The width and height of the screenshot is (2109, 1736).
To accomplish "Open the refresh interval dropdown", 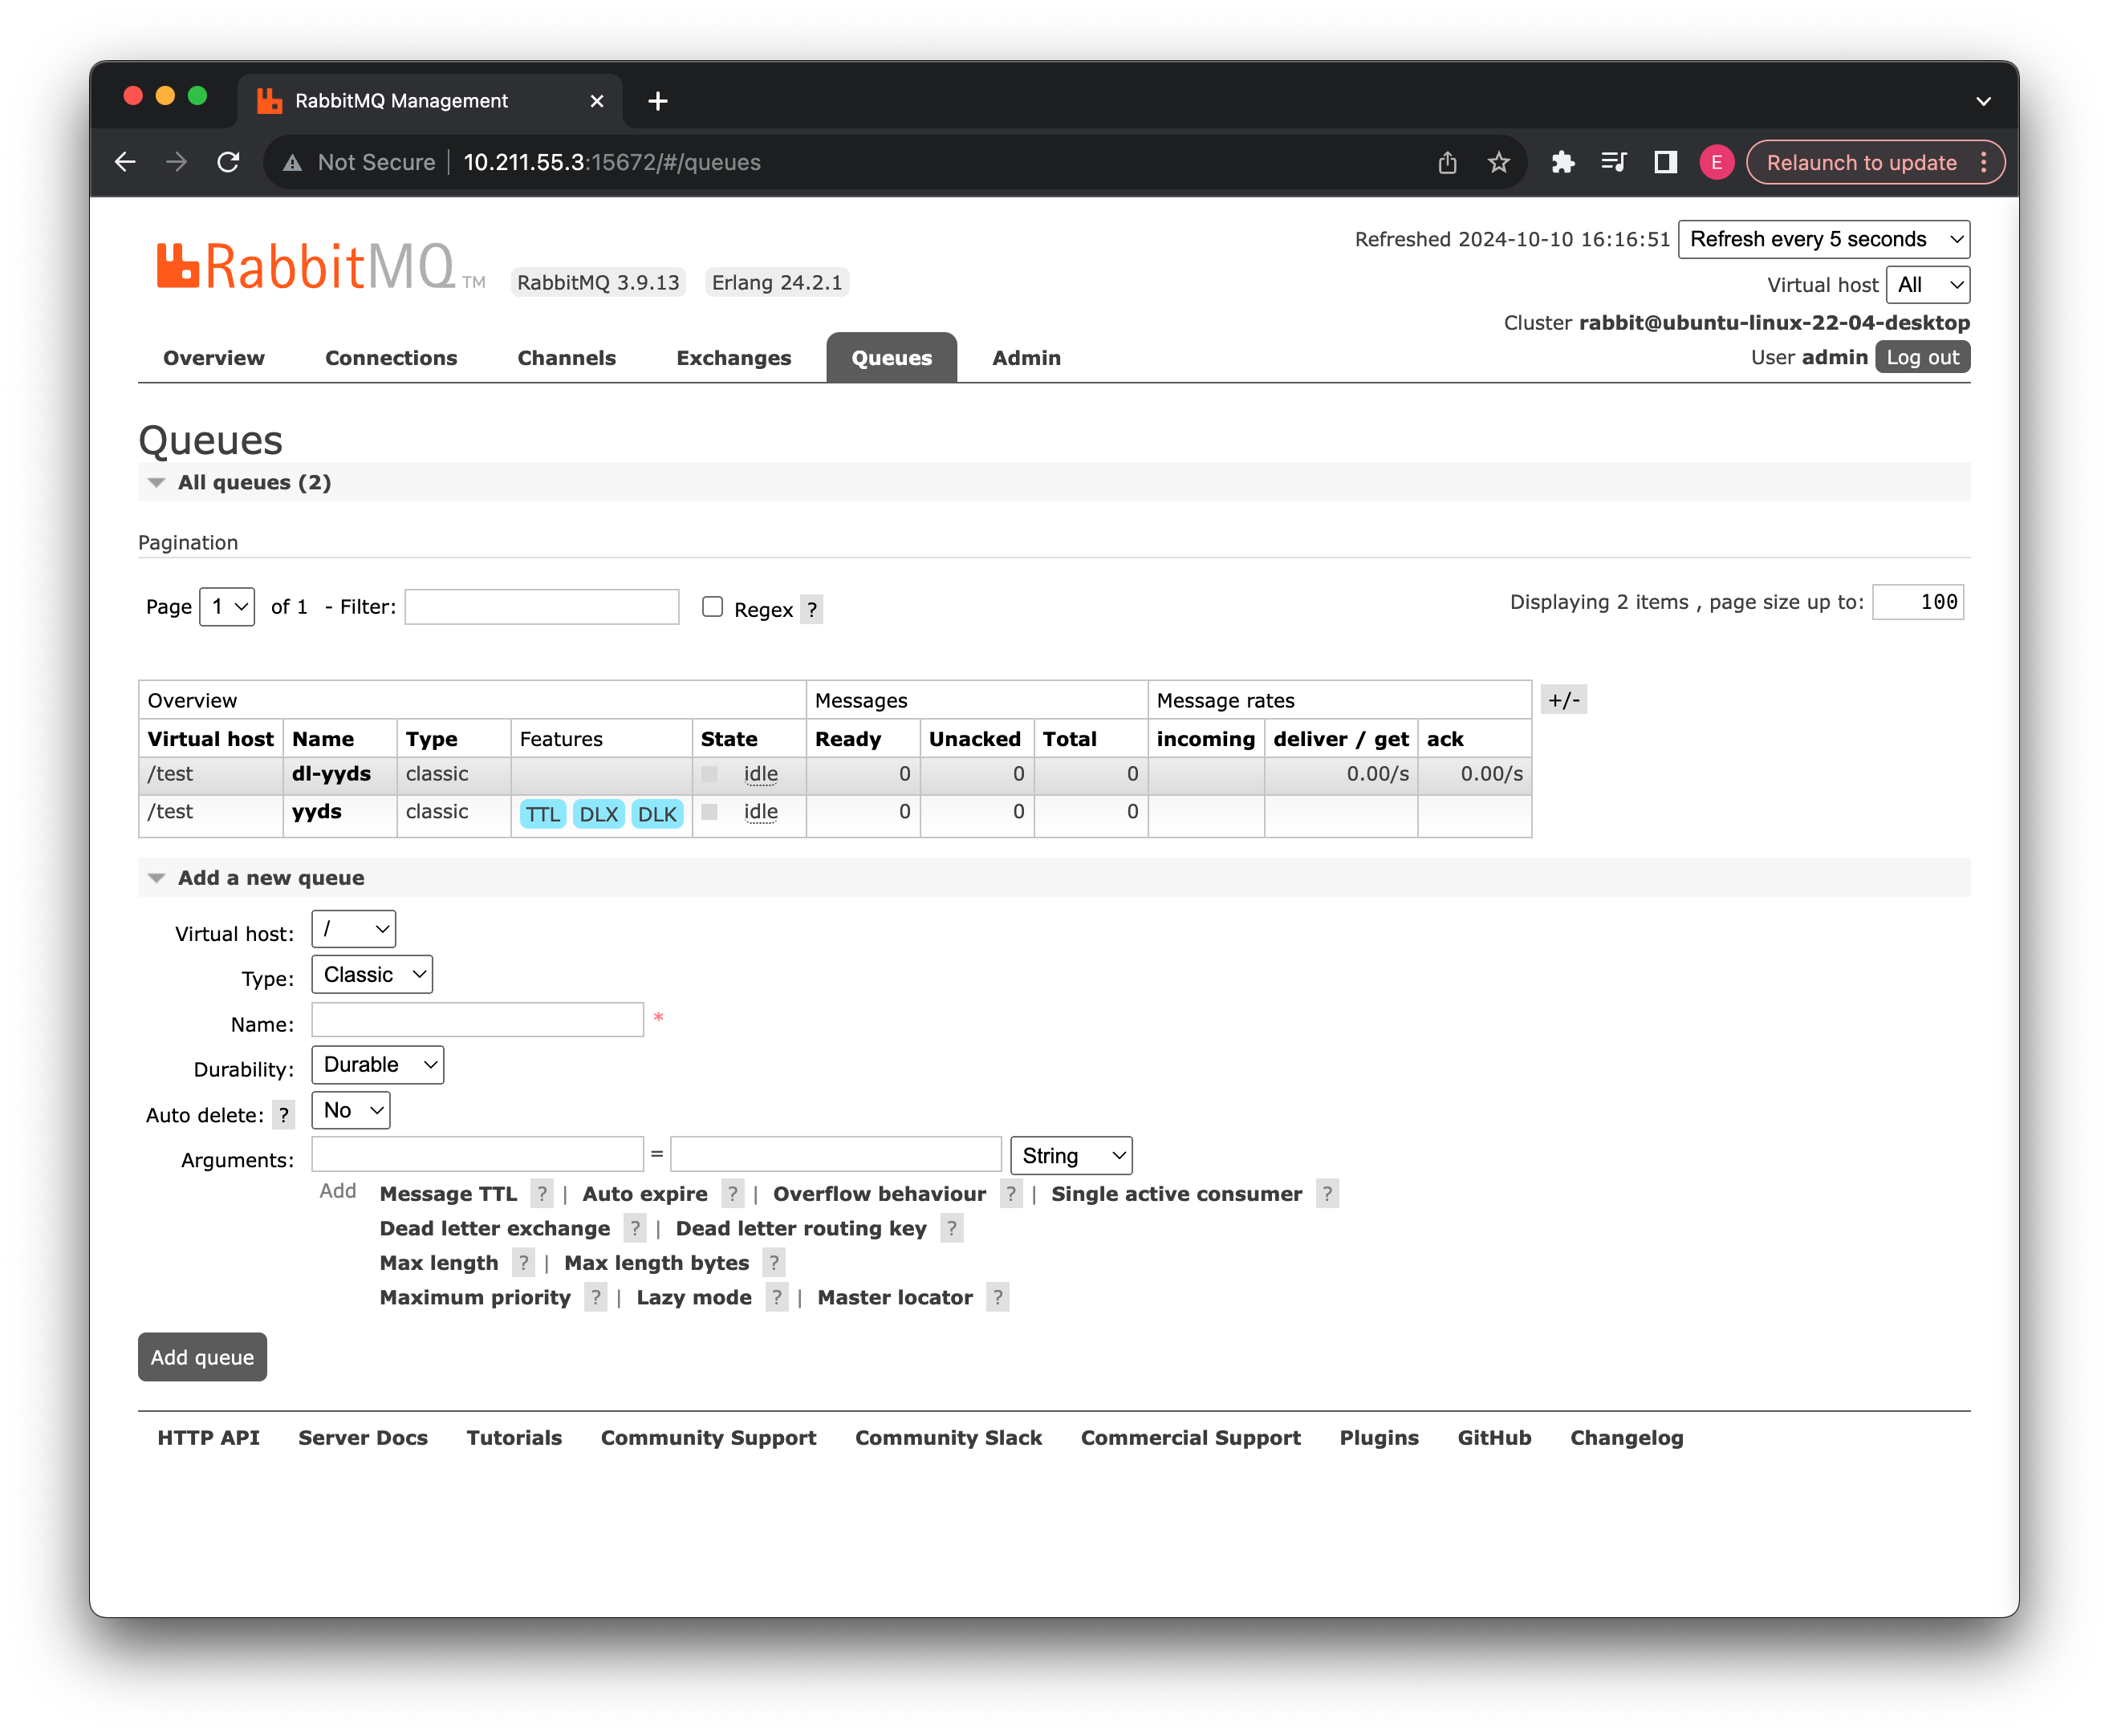I will pyautogui.click(x=1823, y=239).
